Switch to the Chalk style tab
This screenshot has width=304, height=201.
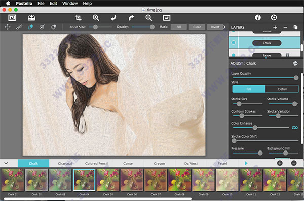point(33,163)
